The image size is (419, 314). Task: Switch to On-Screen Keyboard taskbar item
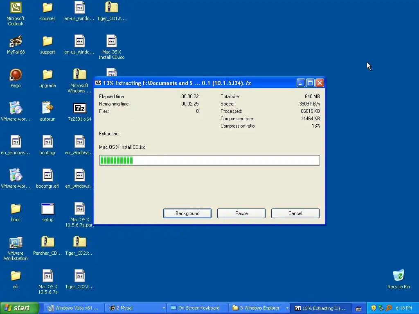(x=197, y=308)
